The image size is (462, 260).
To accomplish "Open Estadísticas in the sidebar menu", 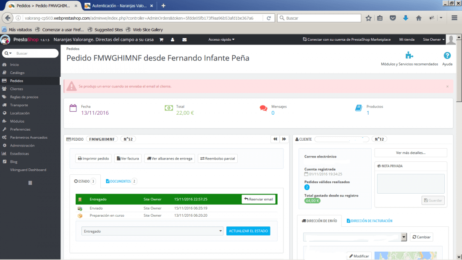I will (x=30, y=154).
